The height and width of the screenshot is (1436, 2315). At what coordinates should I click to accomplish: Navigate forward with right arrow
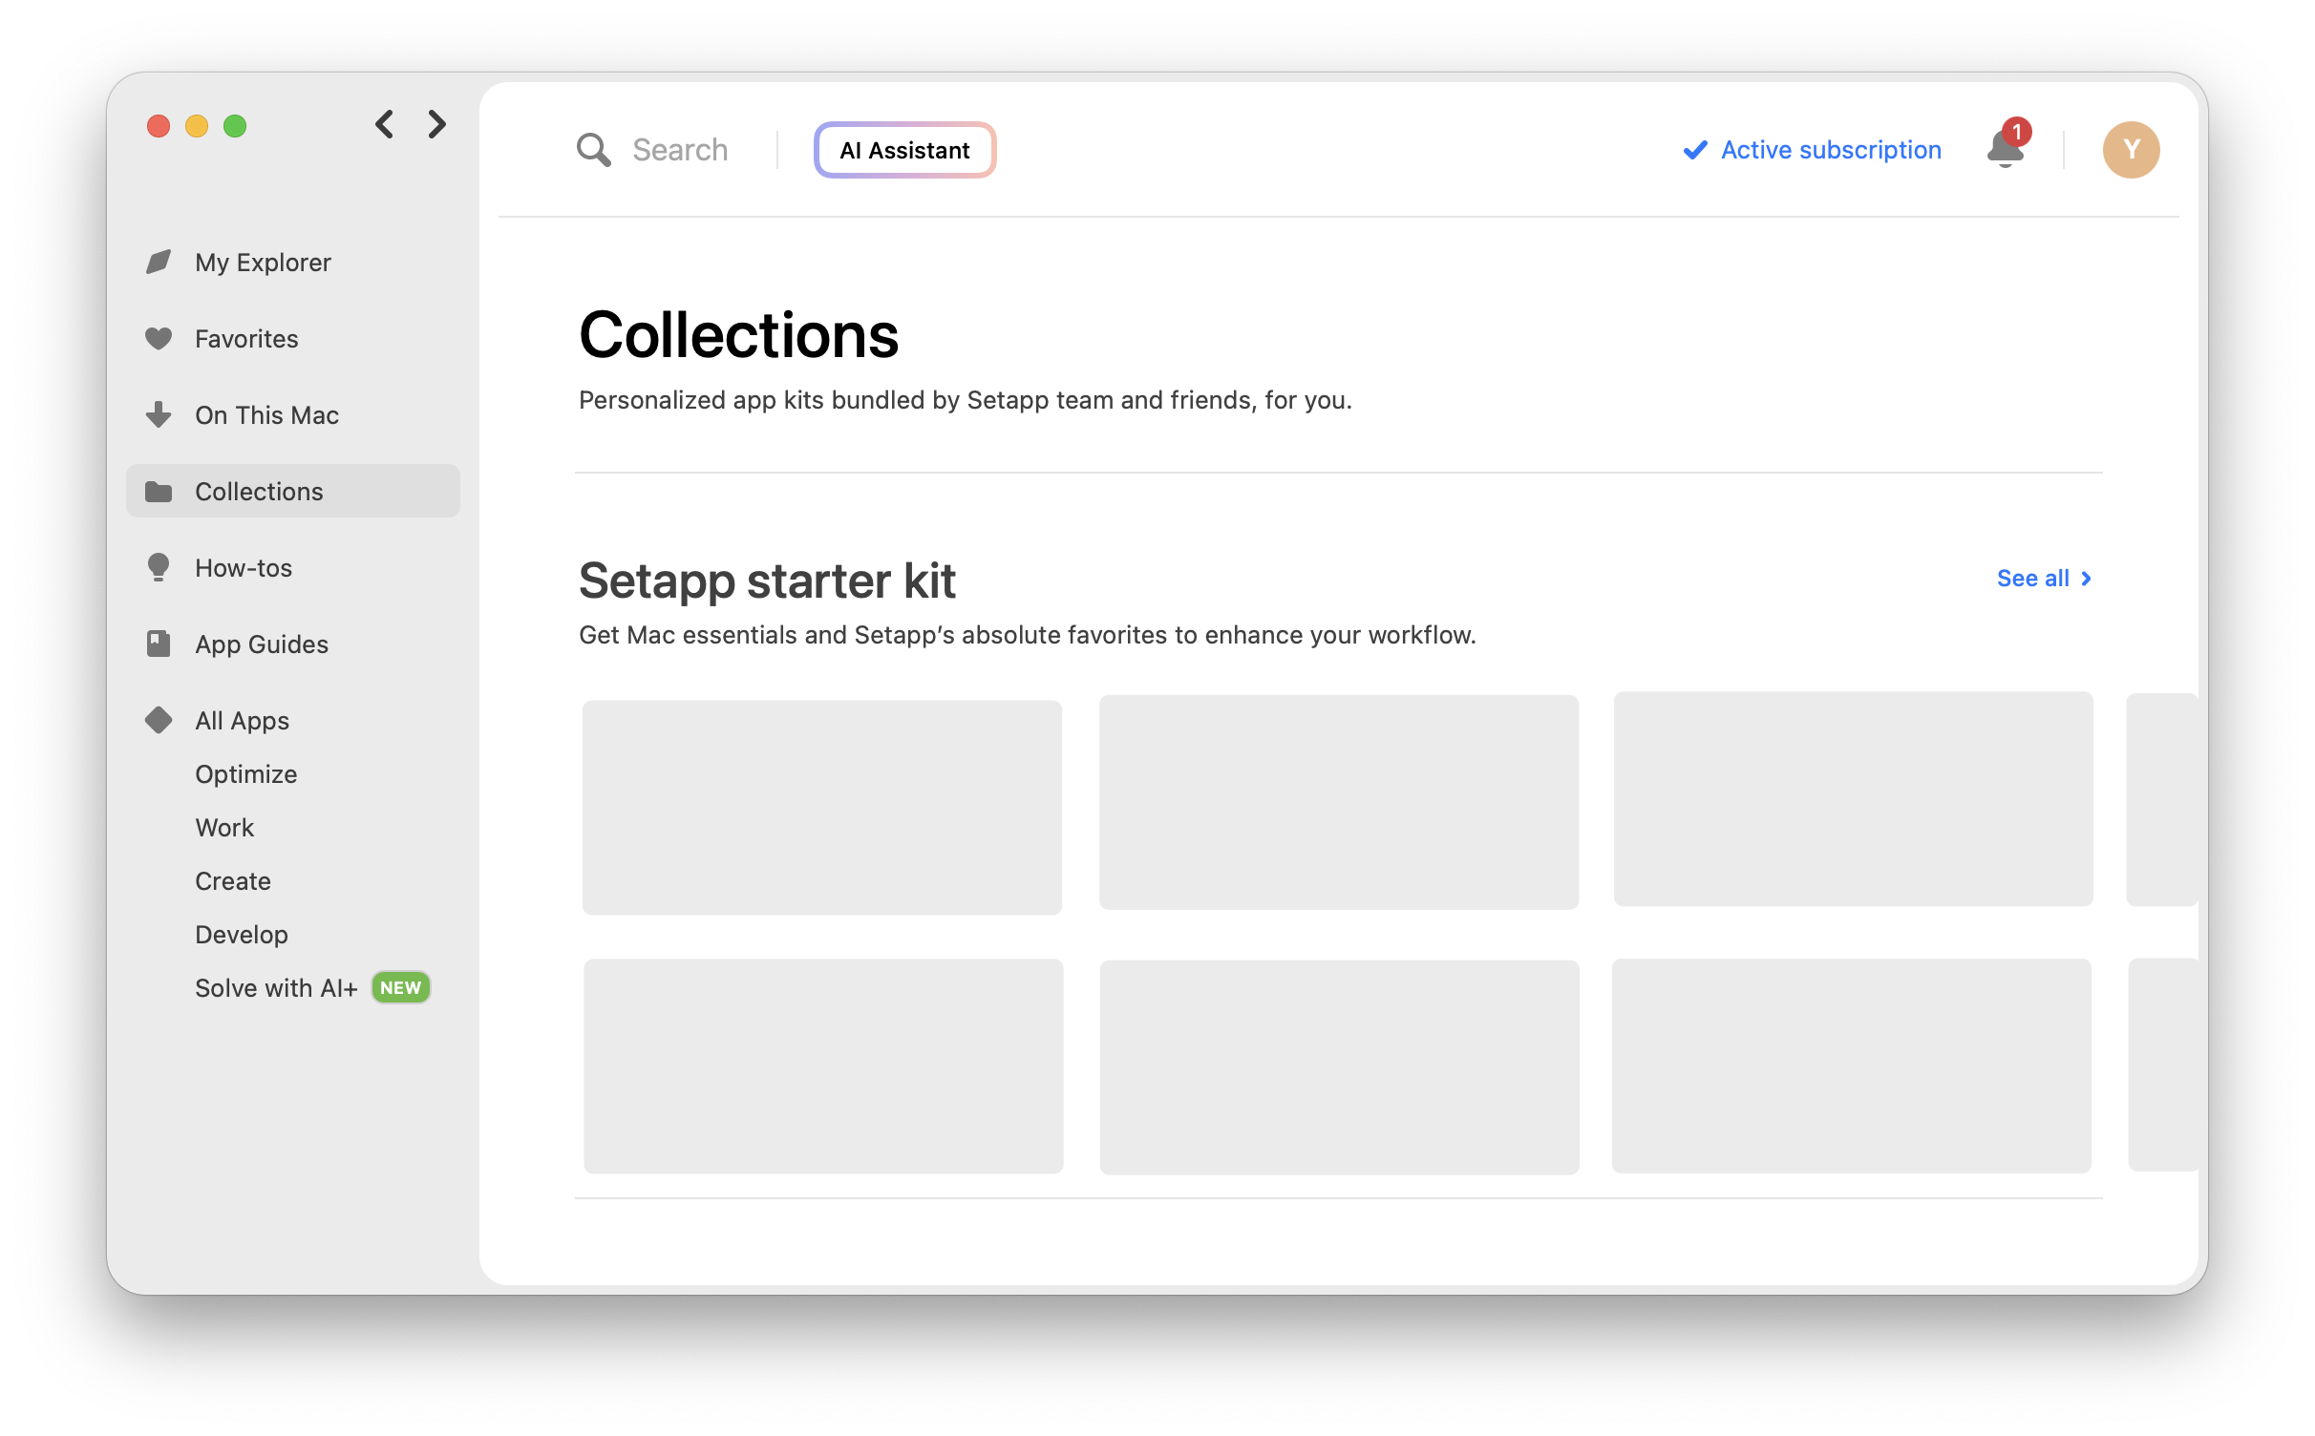(x=436, y=124)
